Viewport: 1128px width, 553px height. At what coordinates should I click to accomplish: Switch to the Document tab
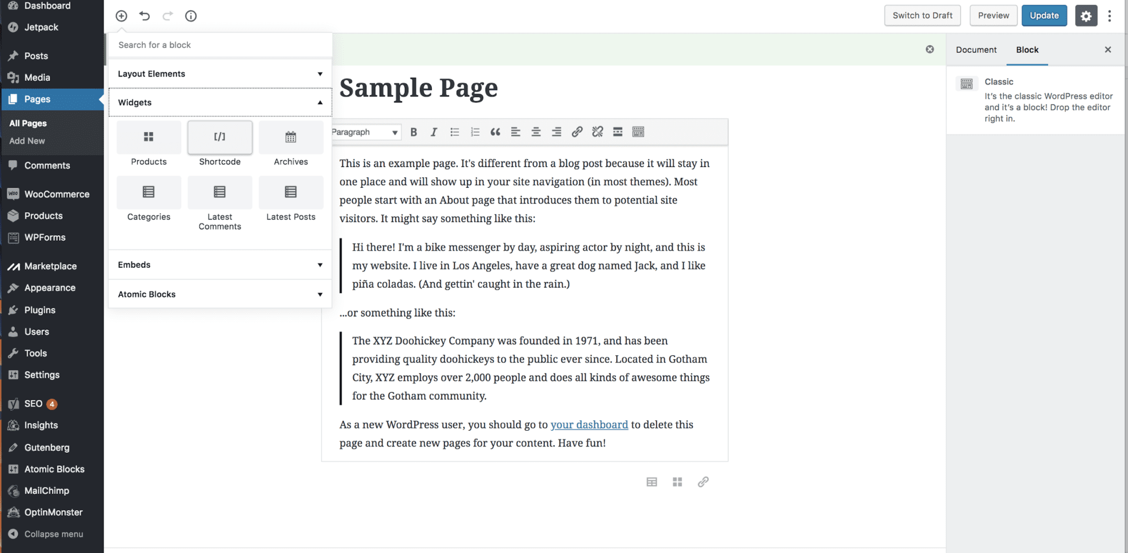[x=975, y=50]
